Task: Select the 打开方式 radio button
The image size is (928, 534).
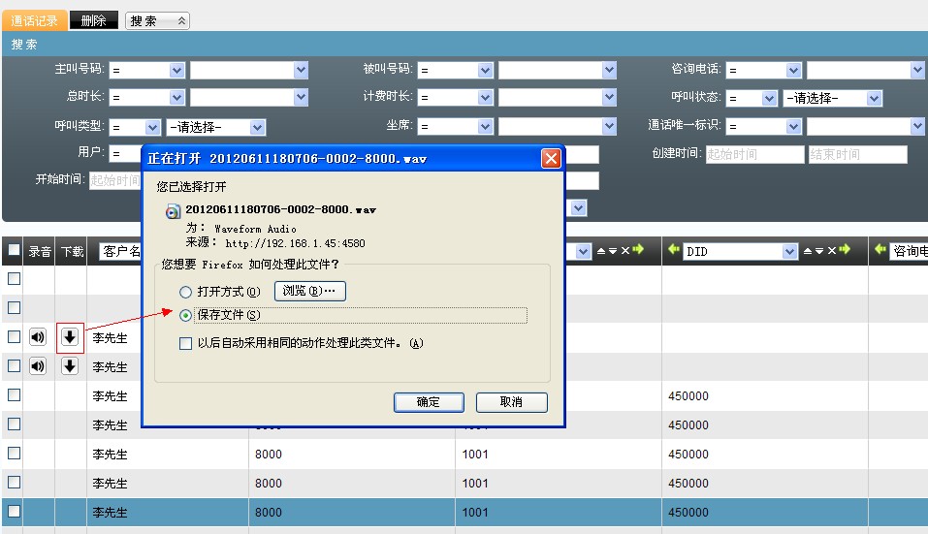Action: pos(185,292)
